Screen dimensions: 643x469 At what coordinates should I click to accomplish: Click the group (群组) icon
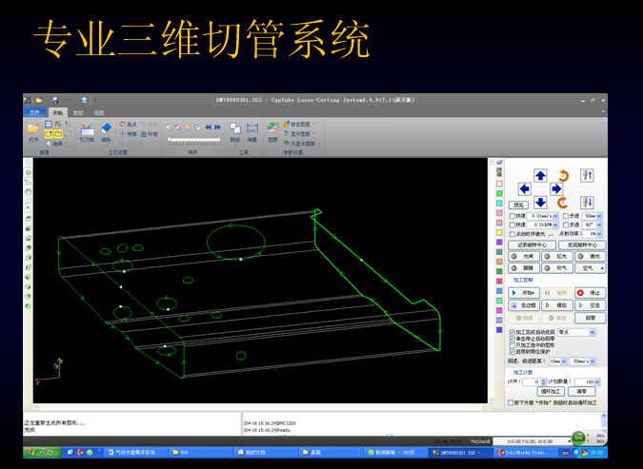(234, 130)
